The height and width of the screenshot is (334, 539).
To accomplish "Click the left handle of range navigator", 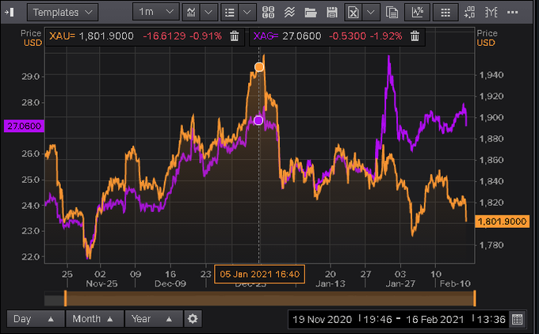I will tap(65, 298).
